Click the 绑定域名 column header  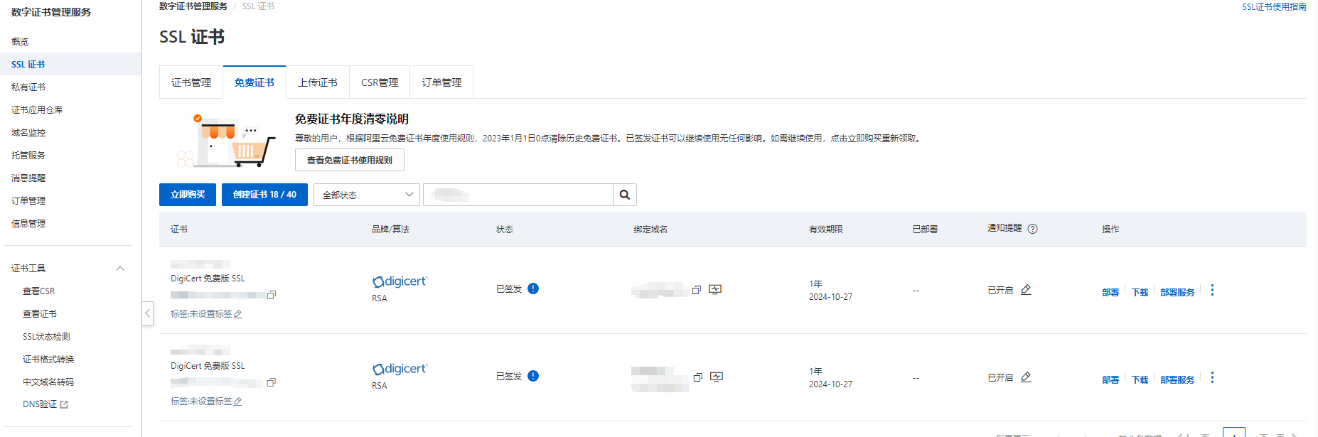coord(650,230)
